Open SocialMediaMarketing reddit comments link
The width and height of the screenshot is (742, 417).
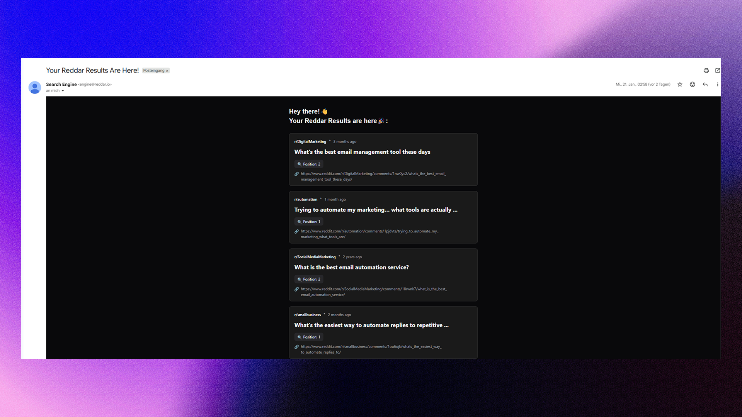click(x=373, y=289)
